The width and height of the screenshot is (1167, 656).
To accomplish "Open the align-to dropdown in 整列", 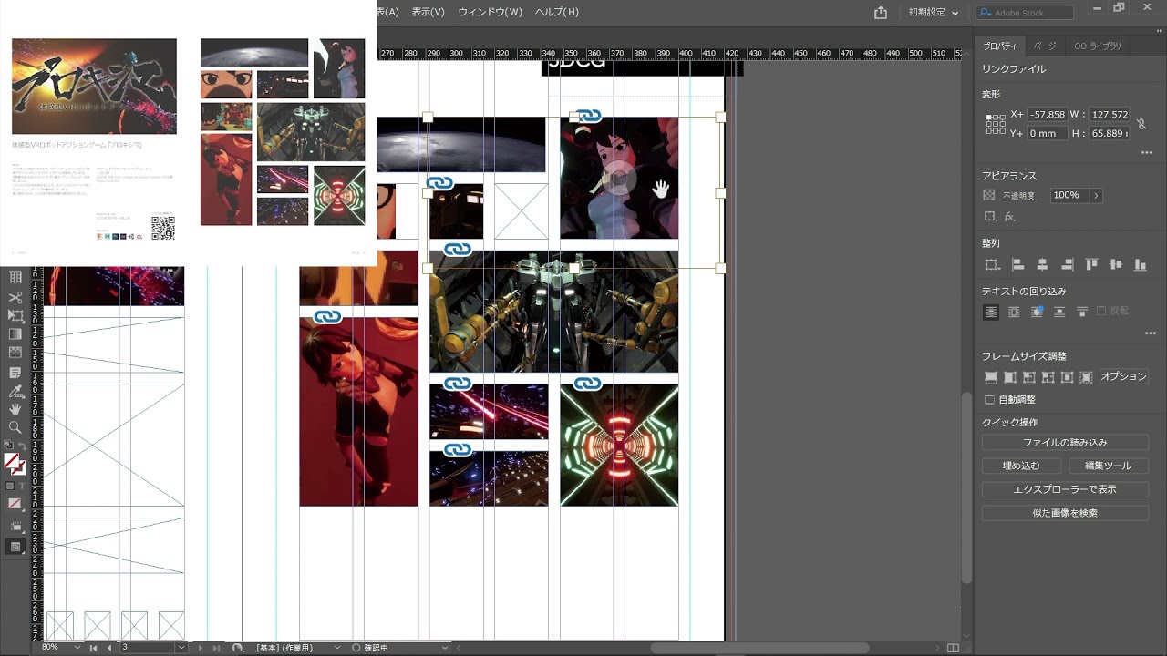I will click(x=992, y=264).
